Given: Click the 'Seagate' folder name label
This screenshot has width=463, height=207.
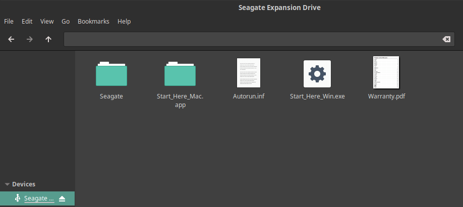Looking at the screenshot, I should click(111, 96).
